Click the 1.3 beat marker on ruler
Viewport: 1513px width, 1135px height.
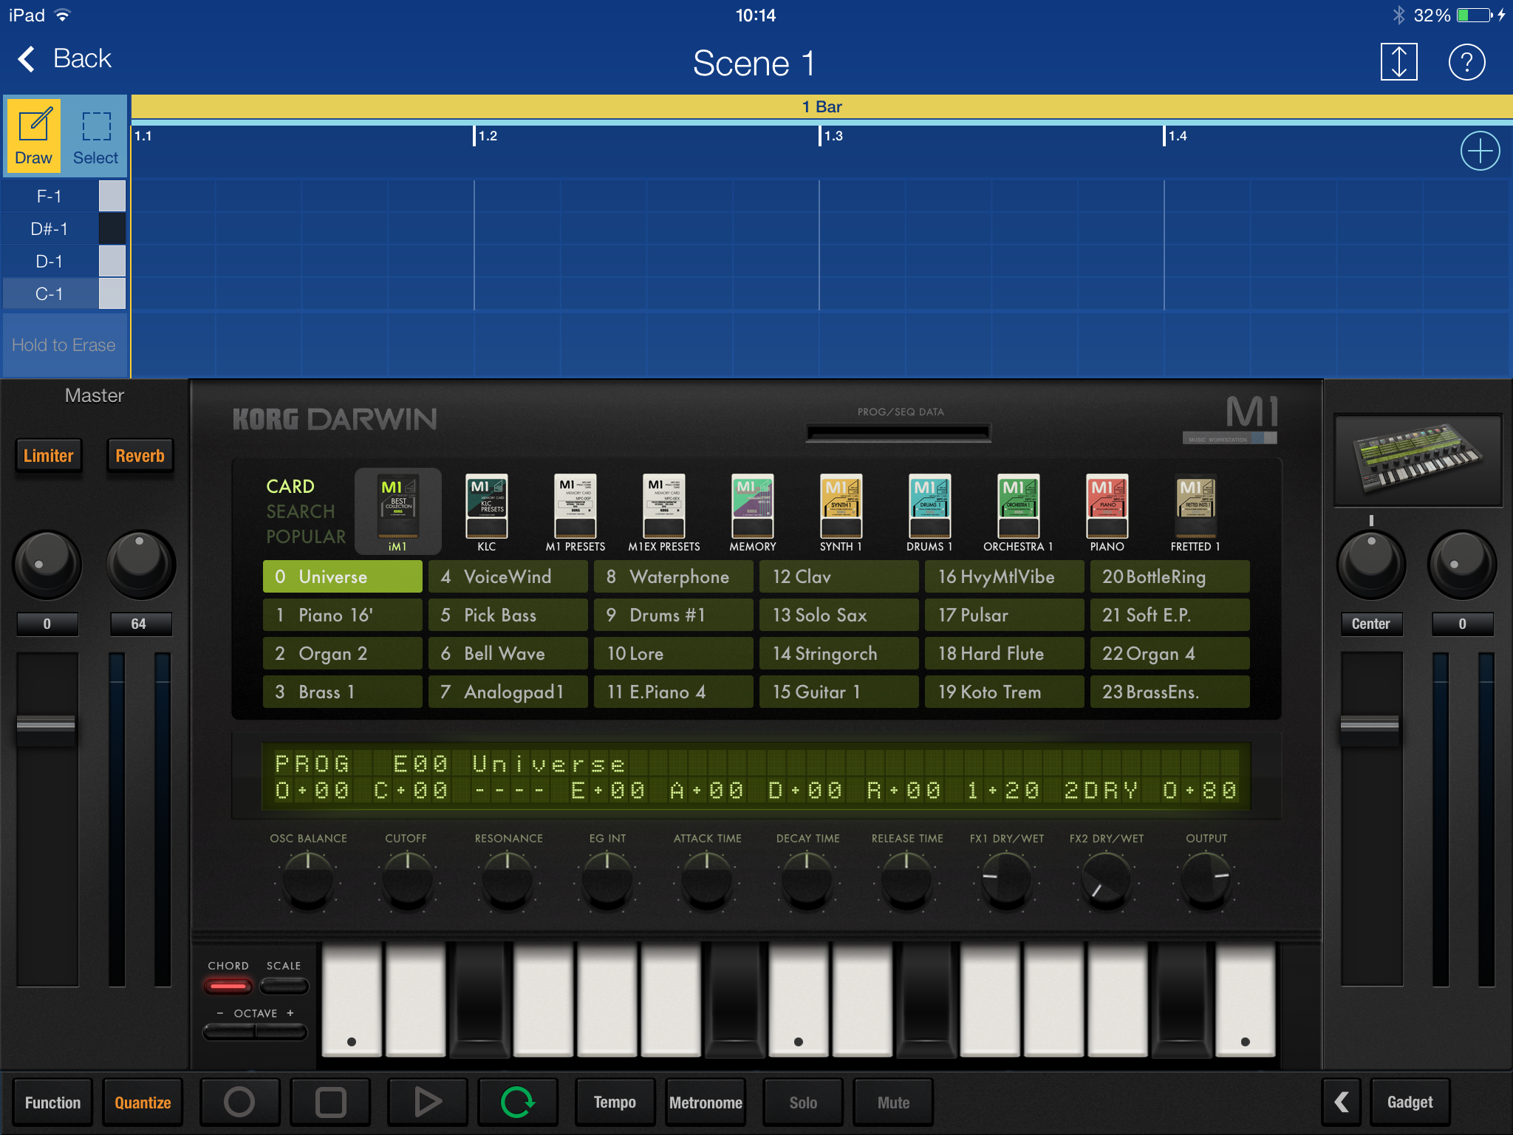point(832,136)
